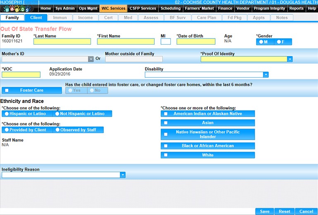Enable the Foster Care checkbox
The height and width of the screenshot is (215, 318).
click(x=7, y=91)
